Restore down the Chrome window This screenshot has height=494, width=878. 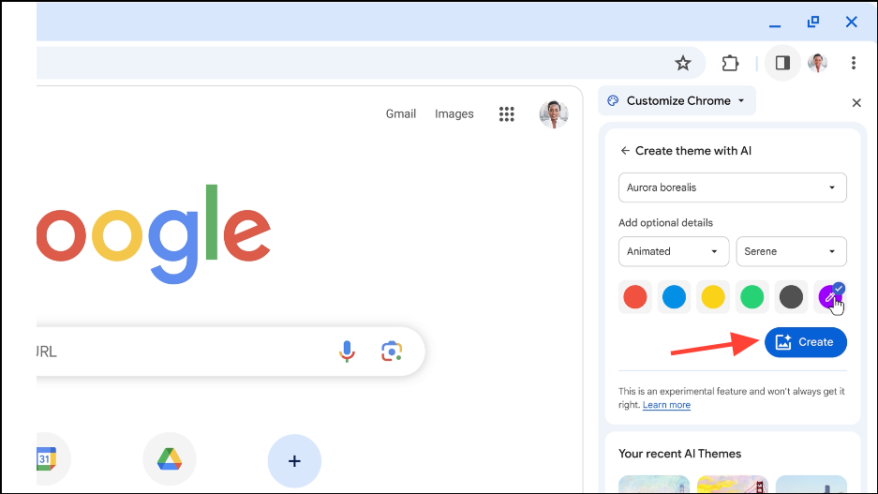[813, 22]
